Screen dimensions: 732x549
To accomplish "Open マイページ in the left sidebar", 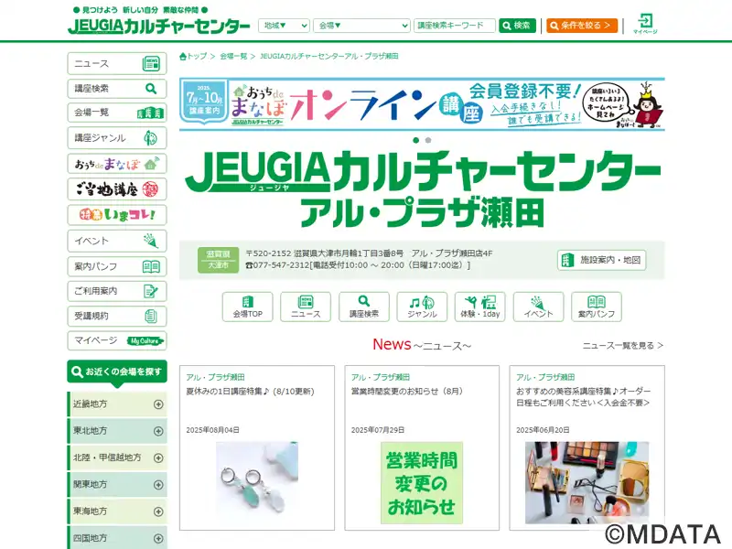I will [x=117, y=340].
